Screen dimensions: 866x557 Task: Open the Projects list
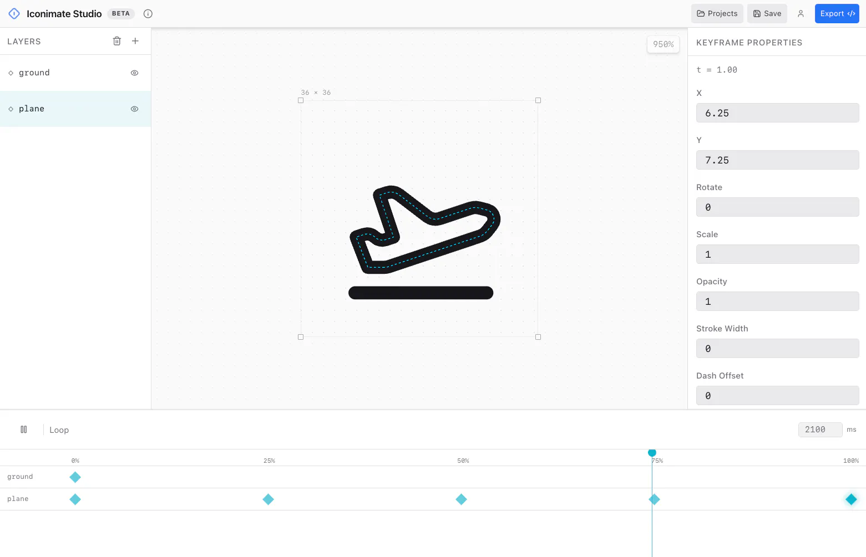pyautogui.click(x=717, y=14)
